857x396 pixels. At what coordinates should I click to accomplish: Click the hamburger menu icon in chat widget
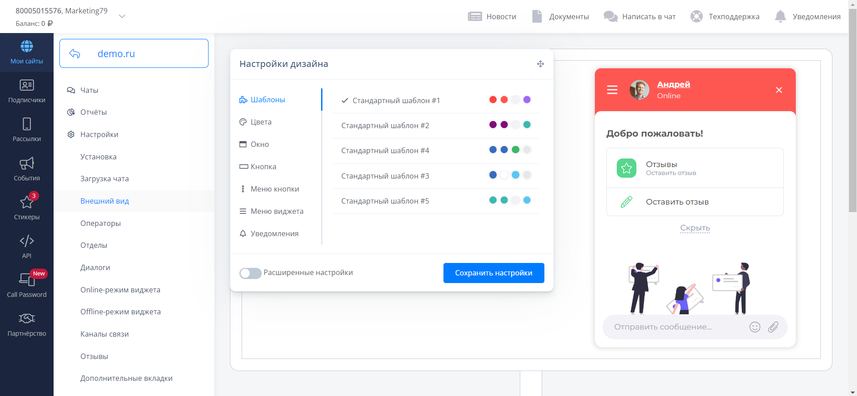612,90
